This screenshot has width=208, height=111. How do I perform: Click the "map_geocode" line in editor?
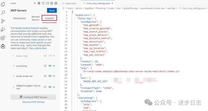coord(92,25)
